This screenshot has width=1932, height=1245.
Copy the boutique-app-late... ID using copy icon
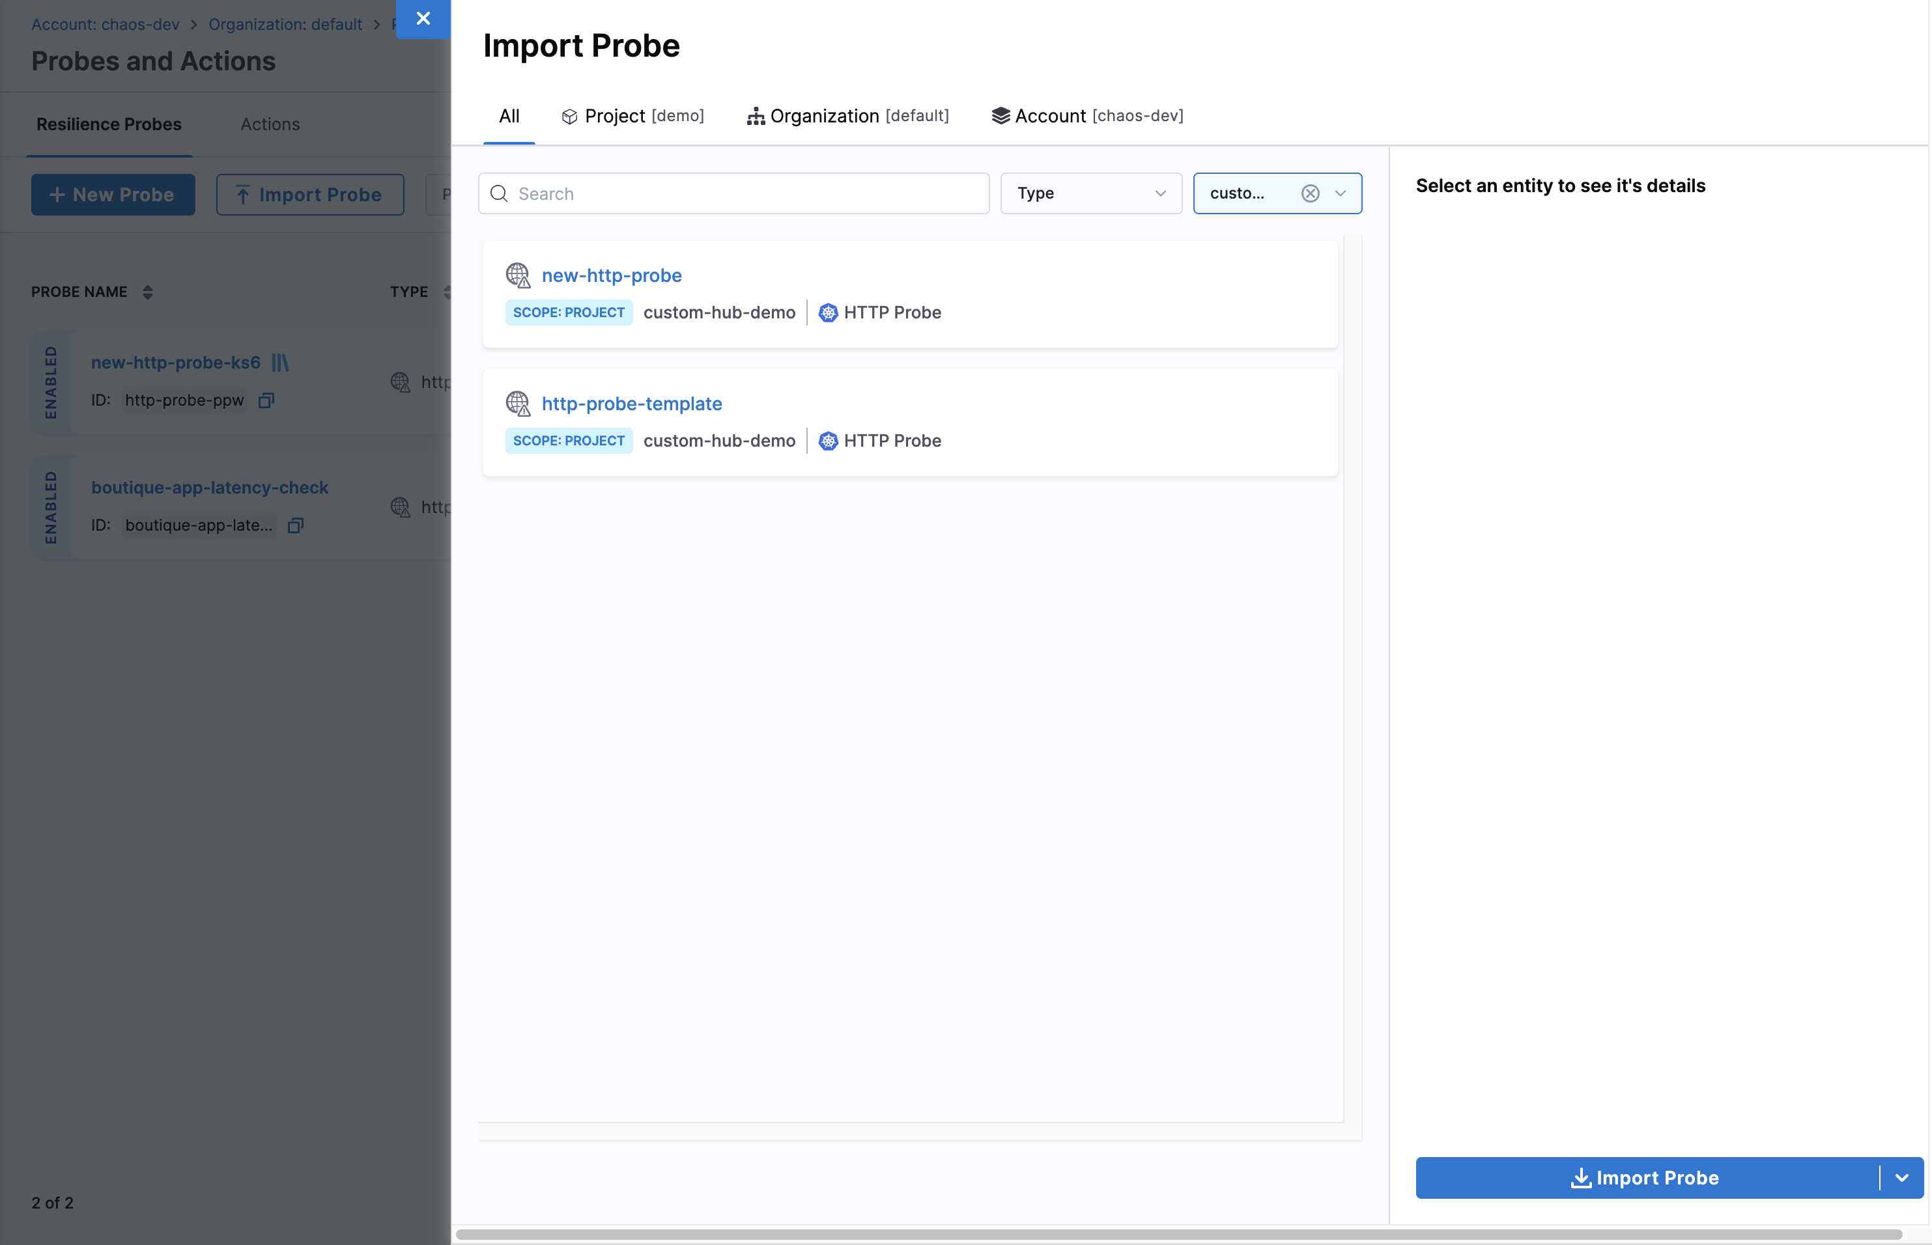[294, 525]
